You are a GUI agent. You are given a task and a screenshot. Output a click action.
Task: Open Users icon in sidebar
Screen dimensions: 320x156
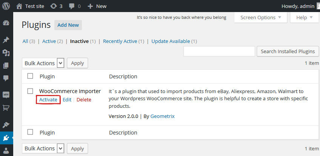click(x=6, y=151)
